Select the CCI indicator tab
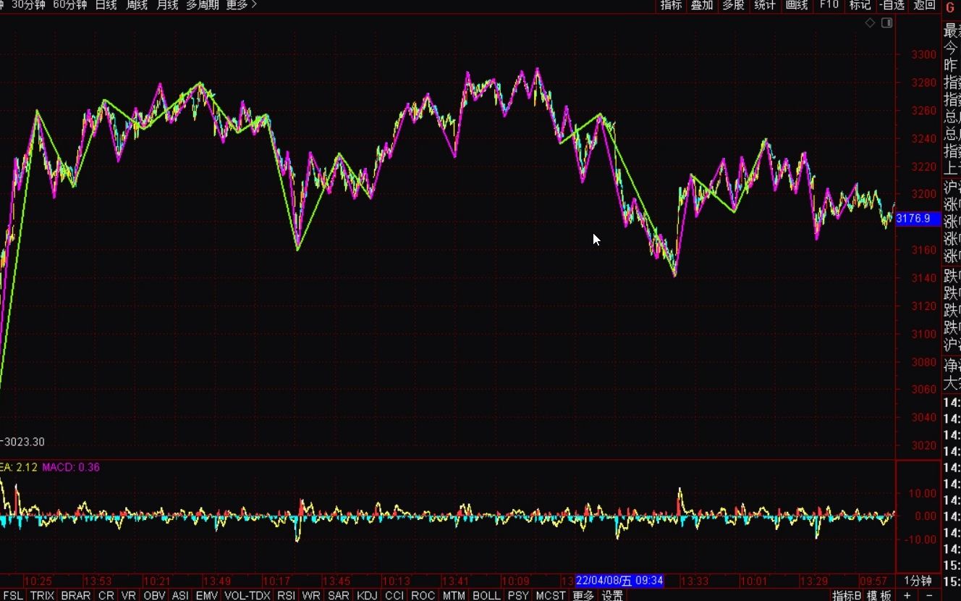The height and width of the screenshot is (601, 961). pyautogui.click(x=394, y=595)
